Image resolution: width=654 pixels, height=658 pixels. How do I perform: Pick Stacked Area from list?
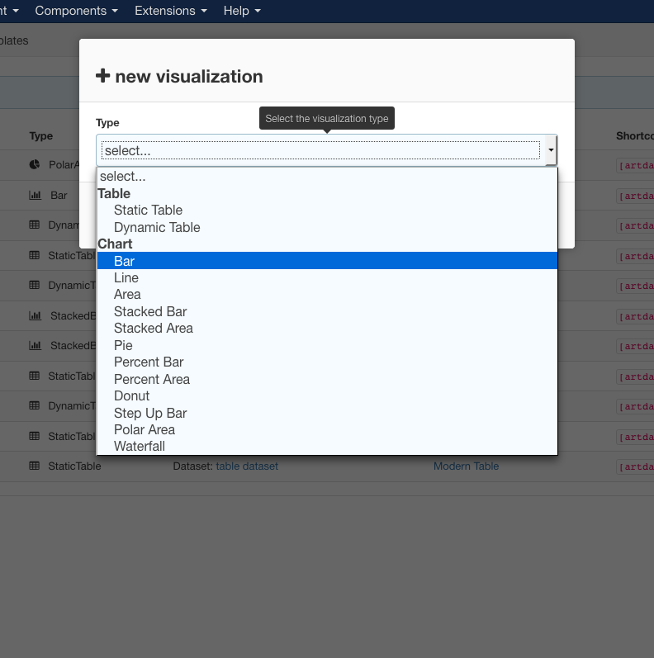pyautogui.click(x=327, y=328)
